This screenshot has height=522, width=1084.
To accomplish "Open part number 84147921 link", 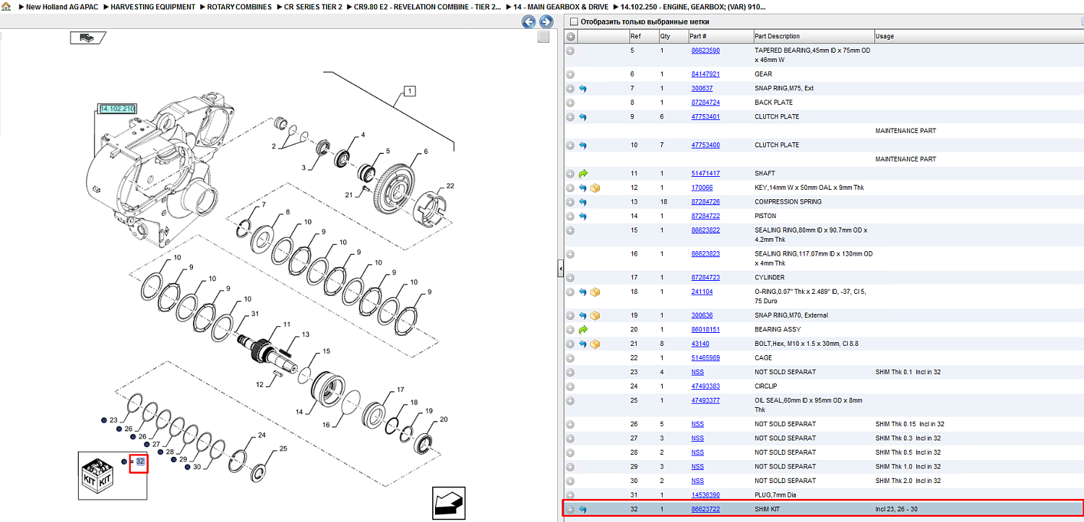I will tap(705, 74).
